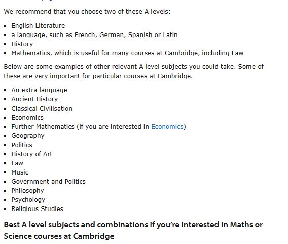Screen dimensions: 288x244
Task: Click the bullet marker beside 'Politics'
Action: 5,145
